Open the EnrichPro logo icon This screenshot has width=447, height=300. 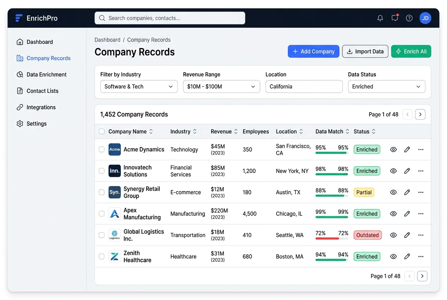click(18, 18)
